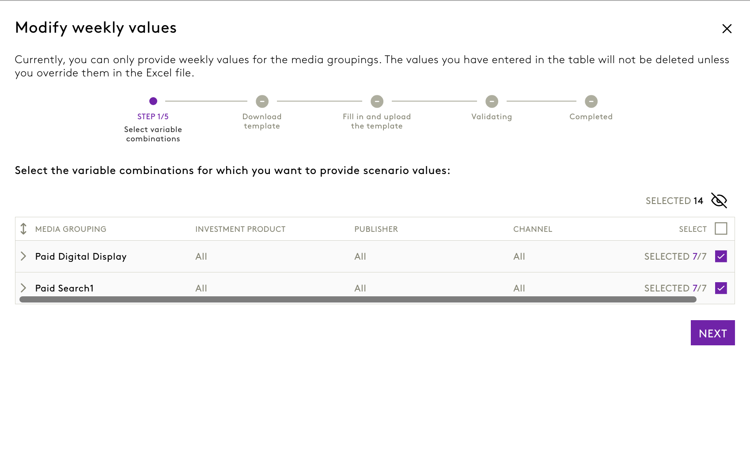Click the Media Grouping column header
This screenshot has width=750, height=465.
(x=71, y=229)
